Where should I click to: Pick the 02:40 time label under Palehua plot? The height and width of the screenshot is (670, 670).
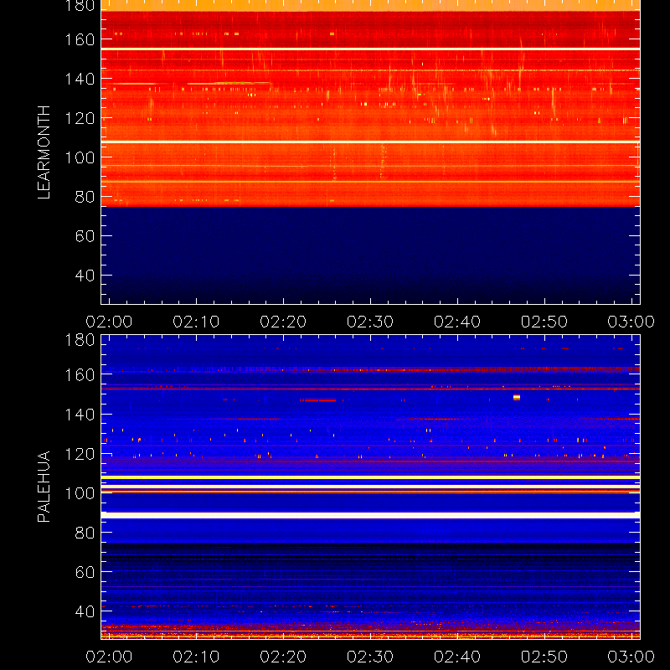tap(457, 657)
